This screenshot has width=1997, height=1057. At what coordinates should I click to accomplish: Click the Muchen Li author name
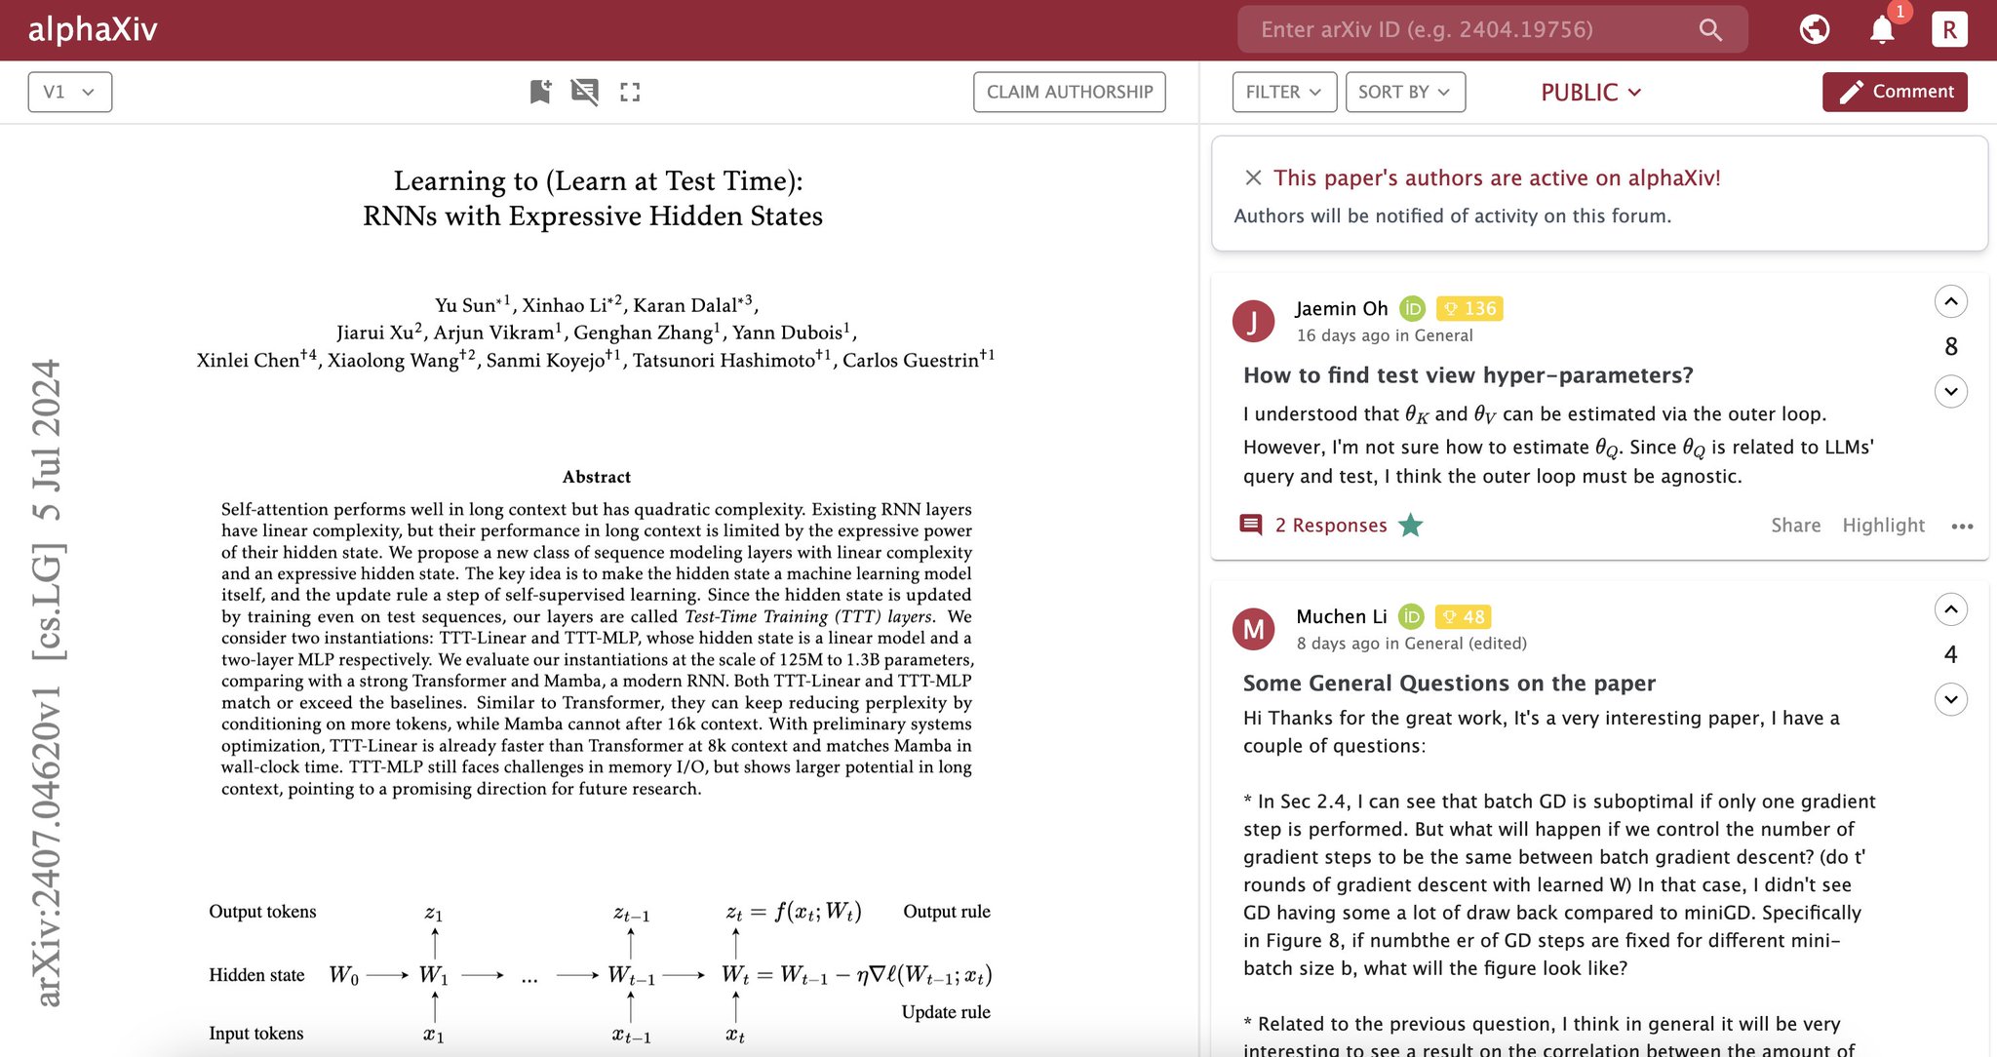point(1342,616)
